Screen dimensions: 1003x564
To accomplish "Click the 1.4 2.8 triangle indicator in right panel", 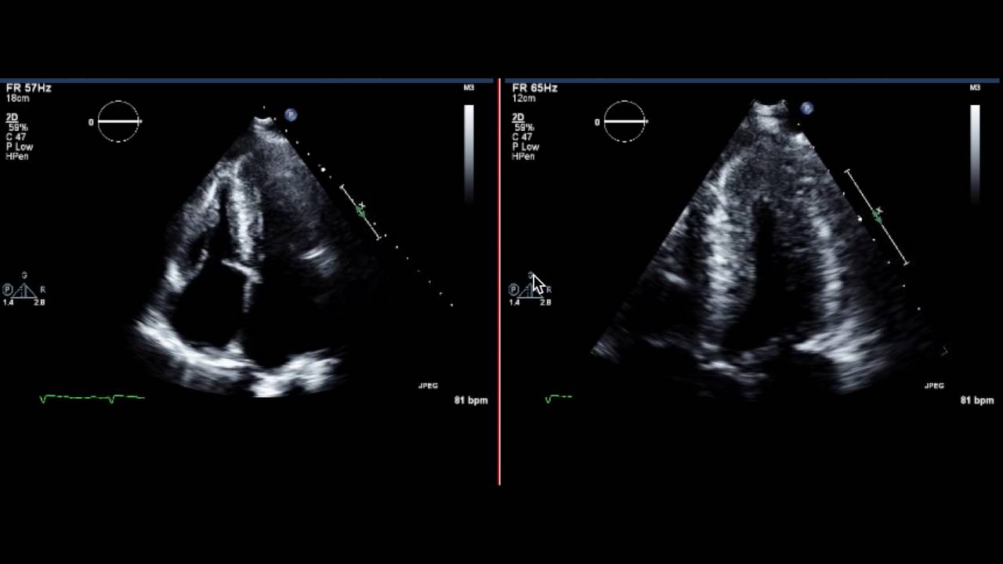I will tap(530, 290).
